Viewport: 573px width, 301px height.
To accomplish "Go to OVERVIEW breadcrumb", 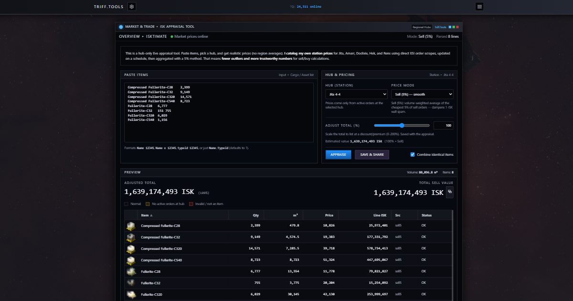I will (129, 36).
